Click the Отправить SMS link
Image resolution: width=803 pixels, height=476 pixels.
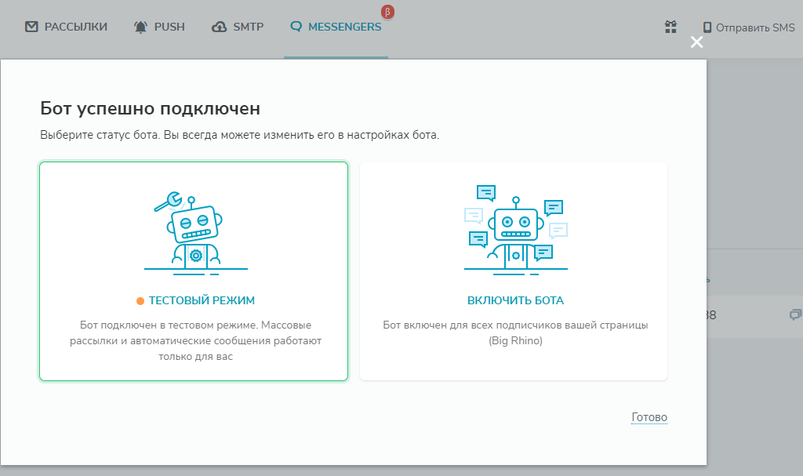pos(755,27)
